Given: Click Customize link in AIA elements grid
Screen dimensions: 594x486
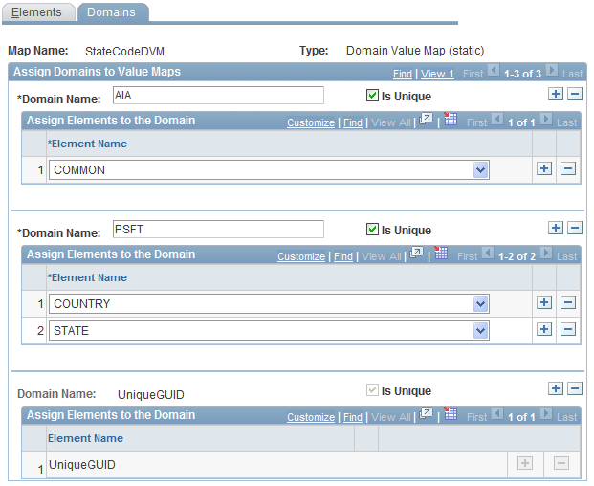Looking at the screenshot, I should [311, 122].
